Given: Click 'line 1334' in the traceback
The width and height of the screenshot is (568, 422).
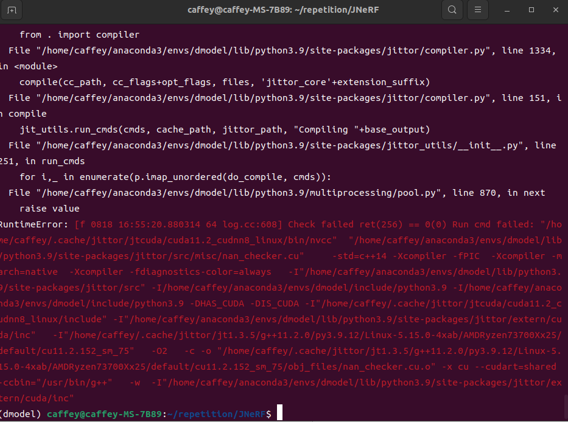Looking at the screenshot, I should point(526,50).
